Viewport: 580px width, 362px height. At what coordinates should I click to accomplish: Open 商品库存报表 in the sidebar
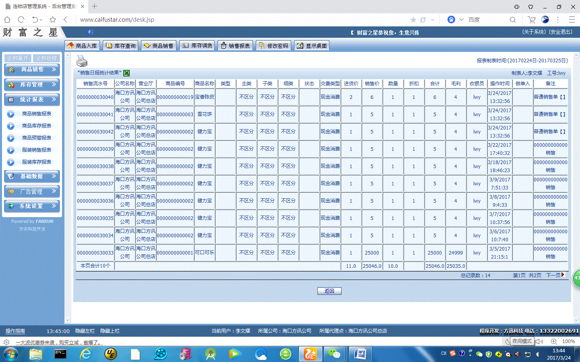pyautogui.click(x=37, y=126)
